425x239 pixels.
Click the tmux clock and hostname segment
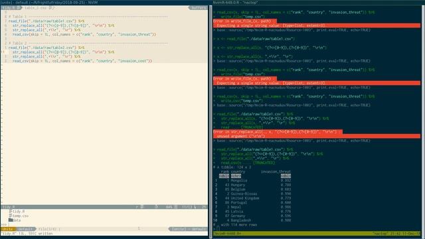pyautogui.click(x=396, y=233)
